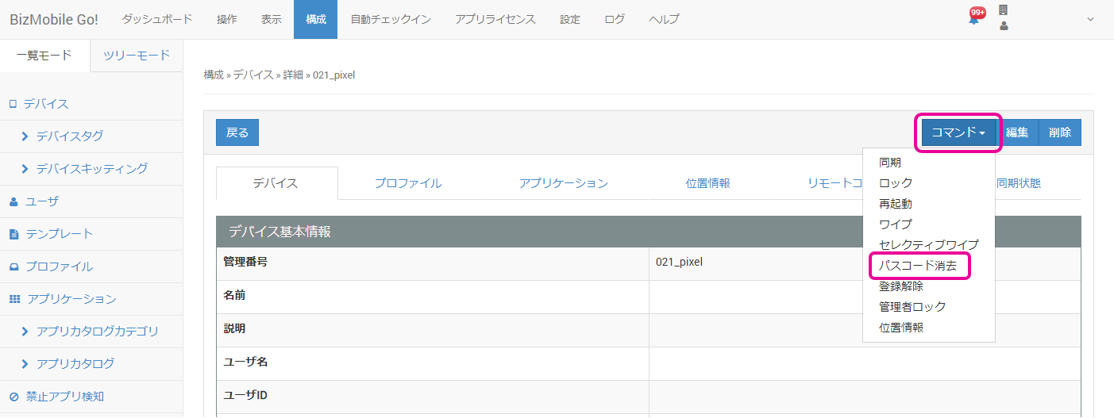Click the notification bell icon

point(974,19)
